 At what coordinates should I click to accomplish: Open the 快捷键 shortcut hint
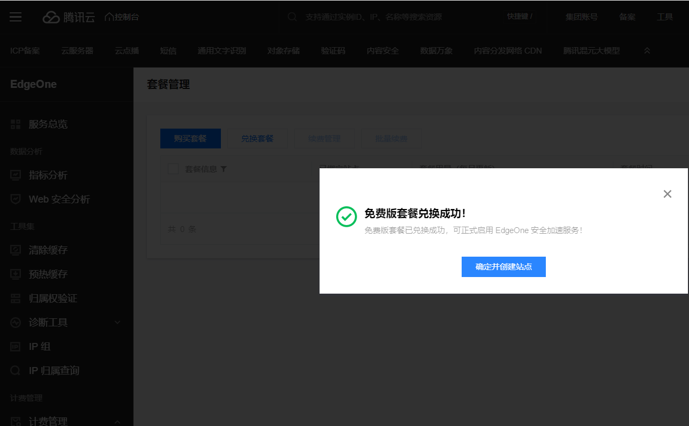520,17
